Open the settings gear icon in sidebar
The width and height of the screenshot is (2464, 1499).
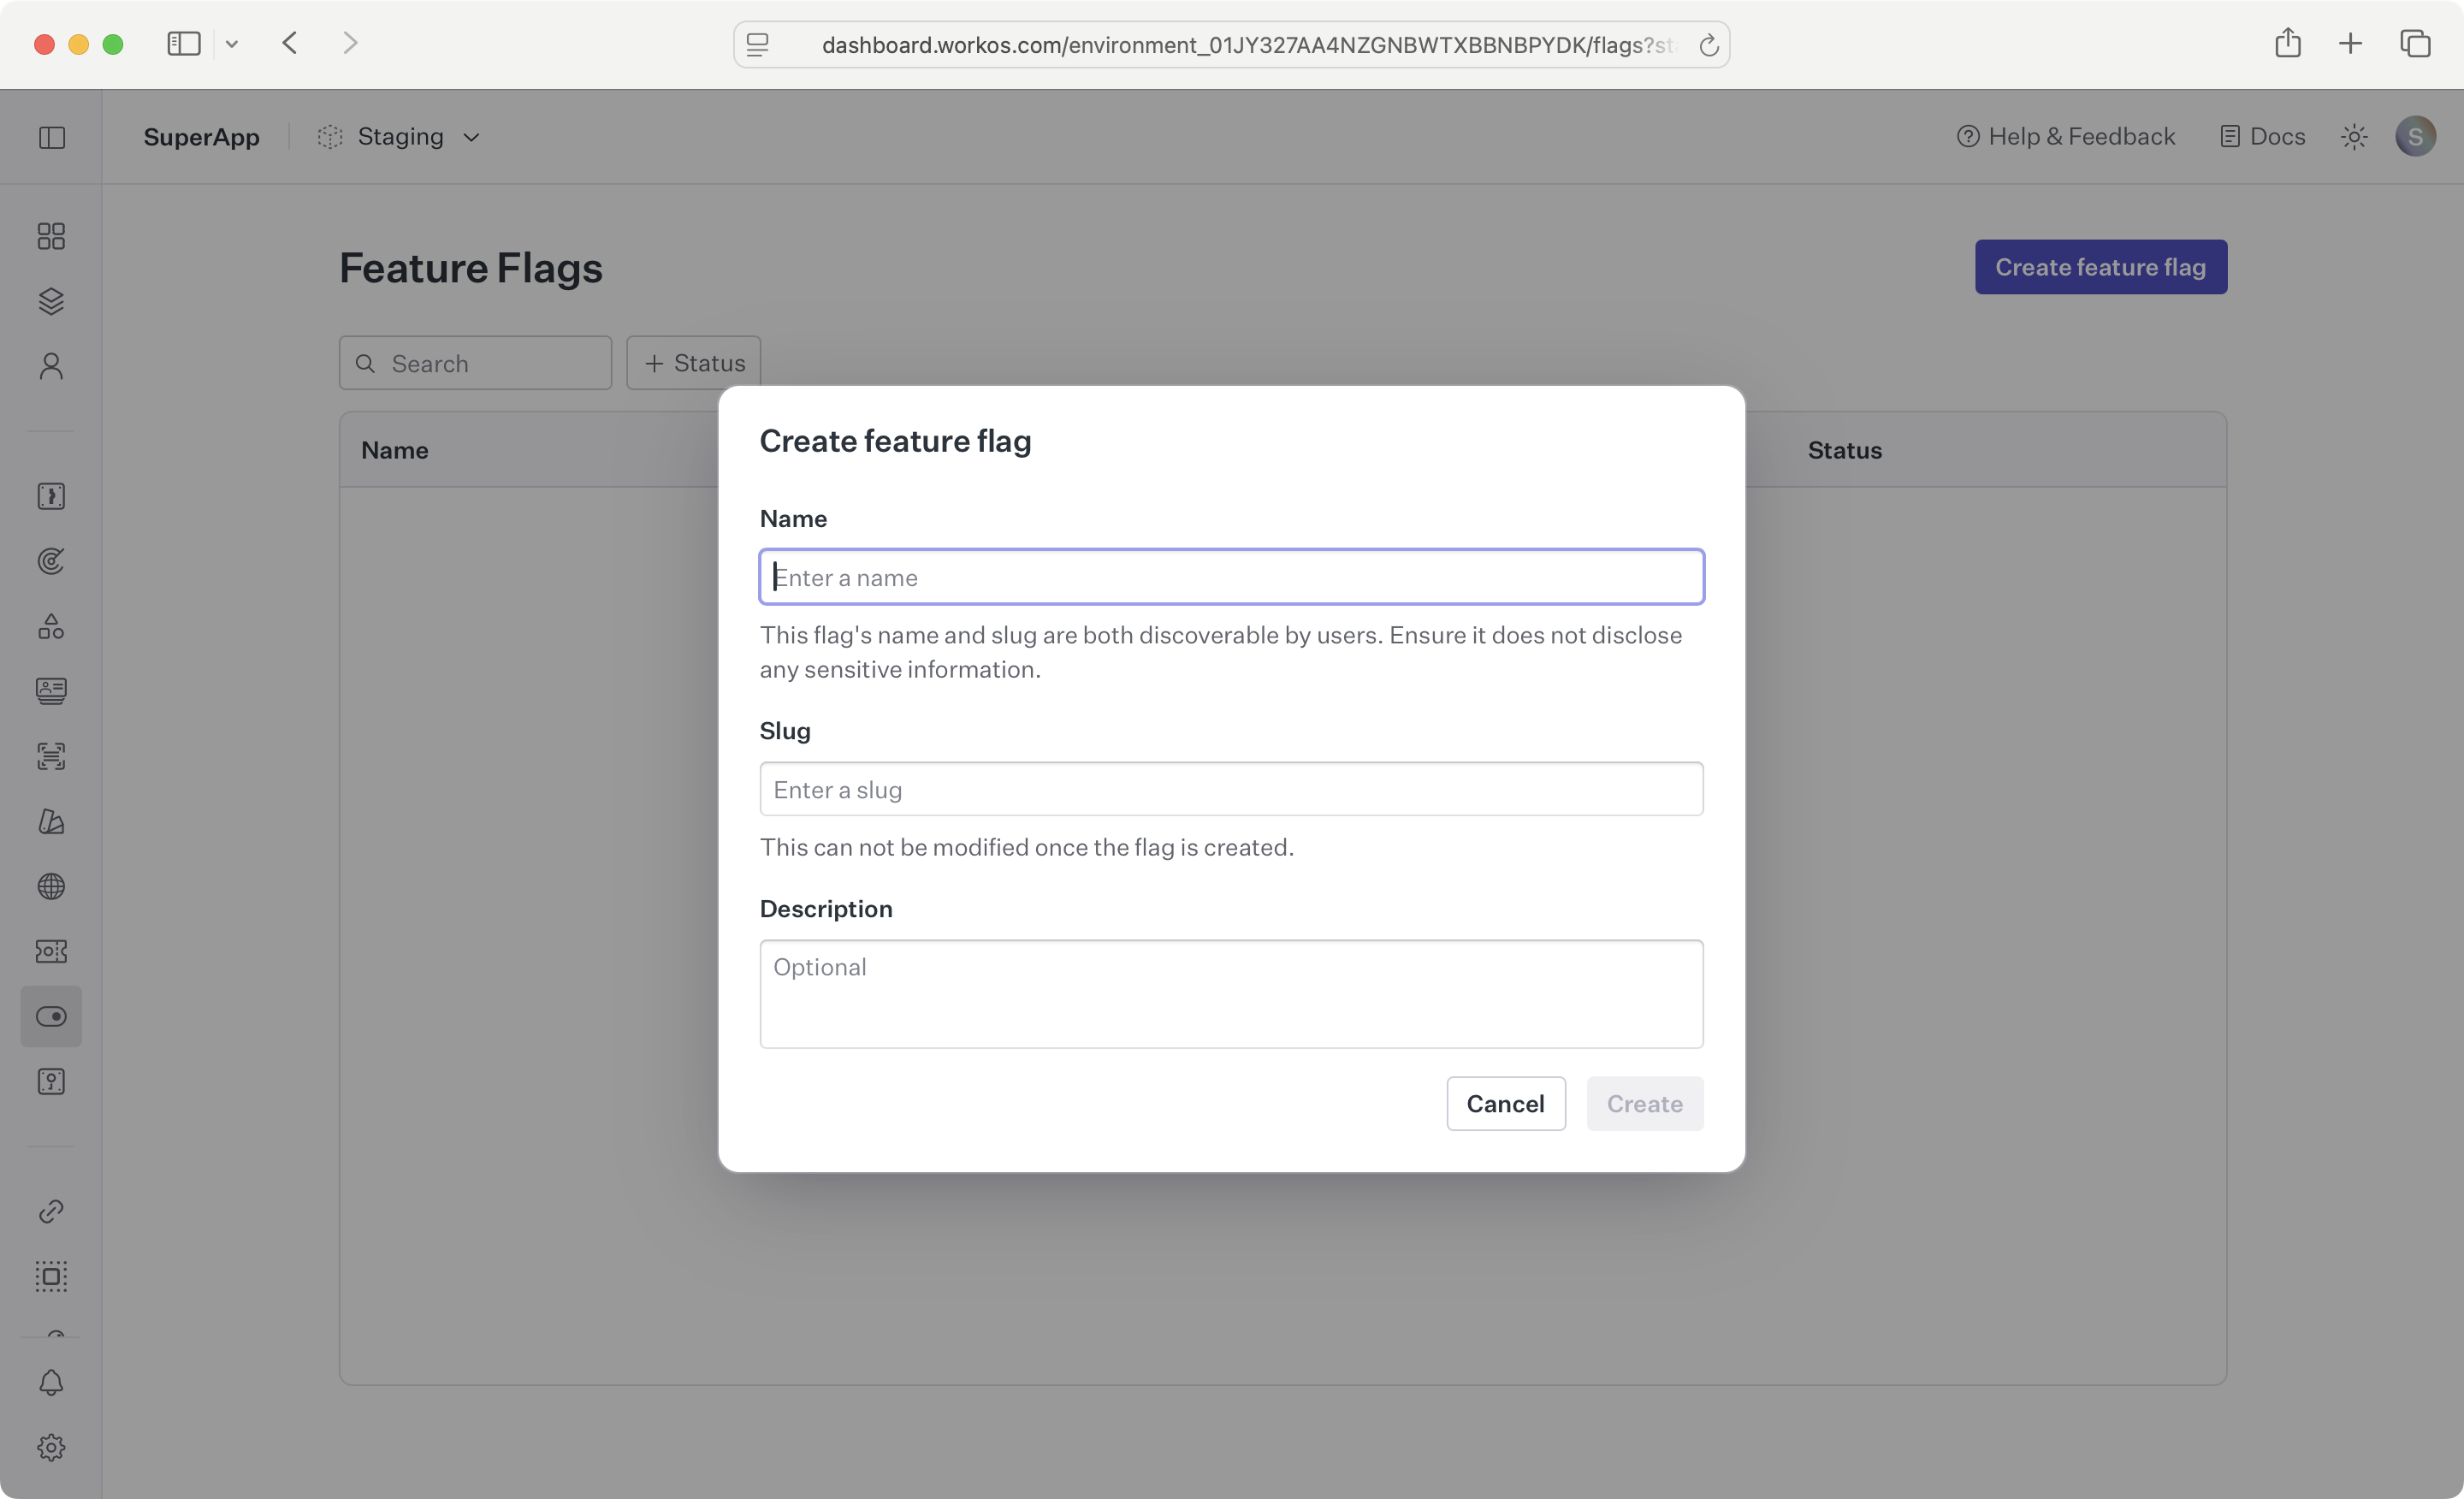tap(51, 1447)
